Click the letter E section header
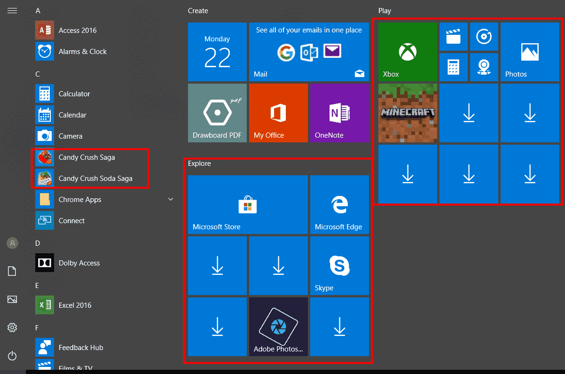Viewport: 565px width, 374px height. [37, 285]
